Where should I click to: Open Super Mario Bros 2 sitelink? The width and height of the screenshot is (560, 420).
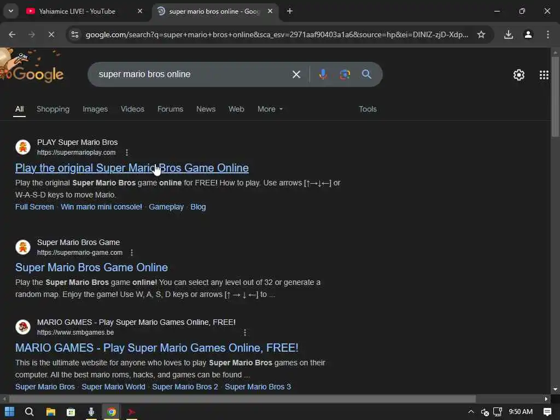pyautogui.click(x=185, y=387)
